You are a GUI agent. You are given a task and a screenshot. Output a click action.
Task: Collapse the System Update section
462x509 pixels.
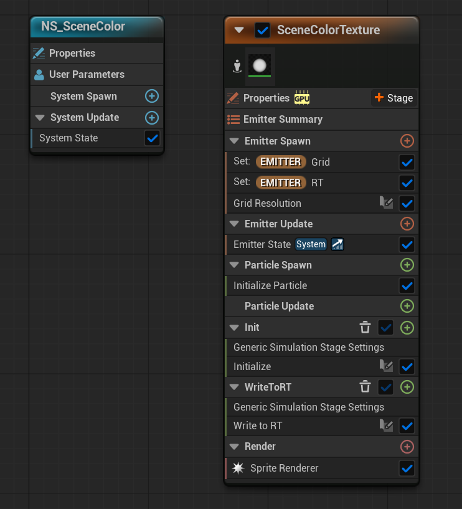point(40,118)
